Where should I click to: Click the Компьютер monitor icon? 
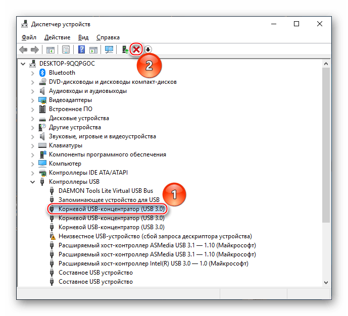tap(42, 164)
